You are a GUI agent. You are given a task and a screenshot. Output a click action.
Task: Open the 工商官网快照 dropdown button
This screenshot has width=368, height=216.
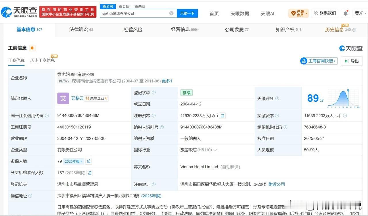[319, 61]
